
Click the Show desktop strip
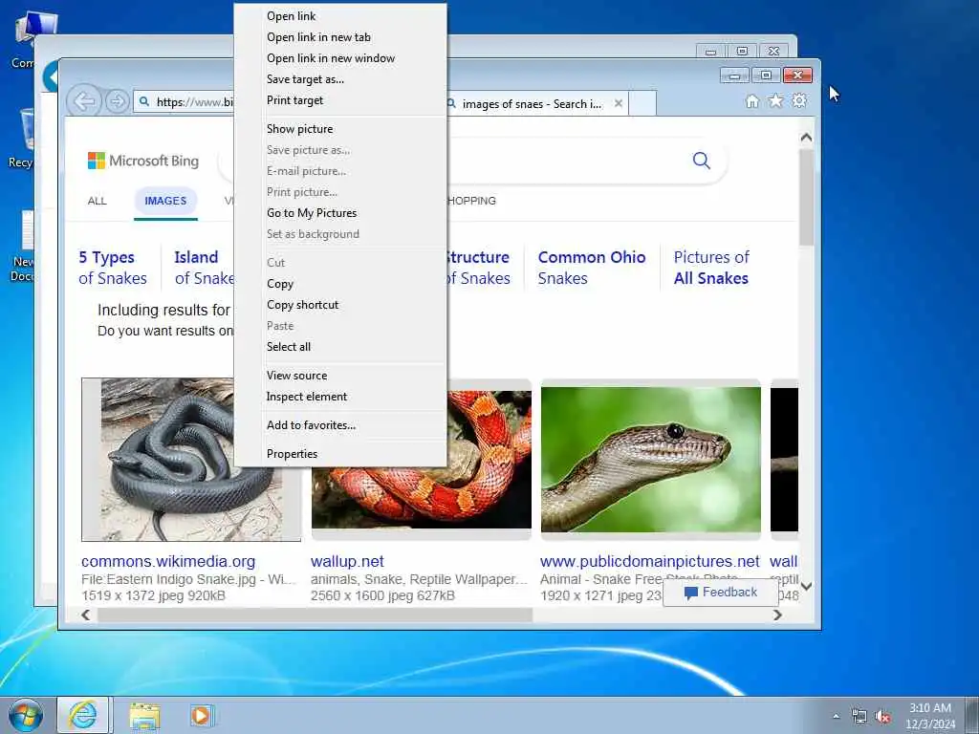pyautogui.click(x=972, y=716)
